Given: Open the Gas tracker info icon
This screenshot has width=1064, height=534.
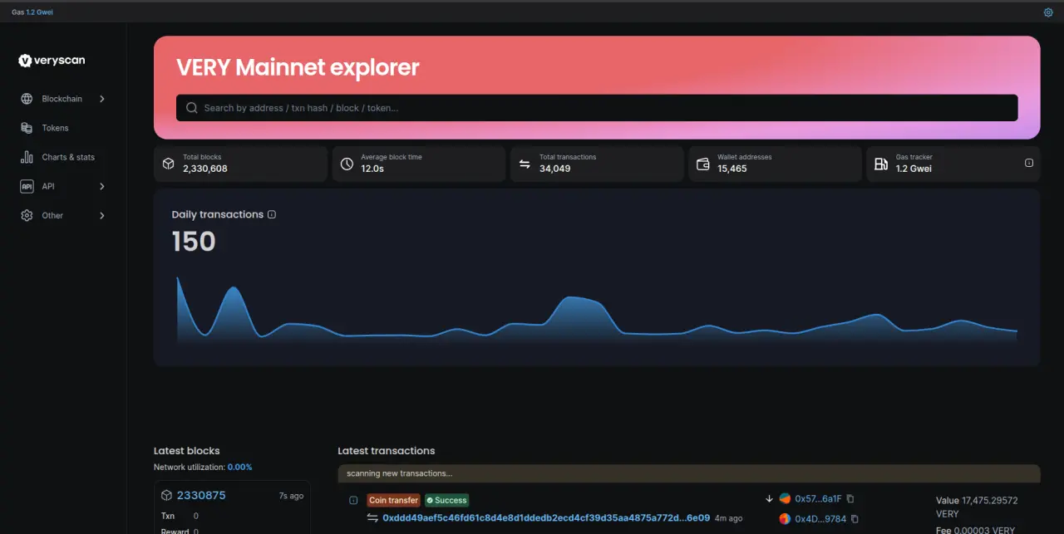Looking at the screenshot, I should 1028,163.
